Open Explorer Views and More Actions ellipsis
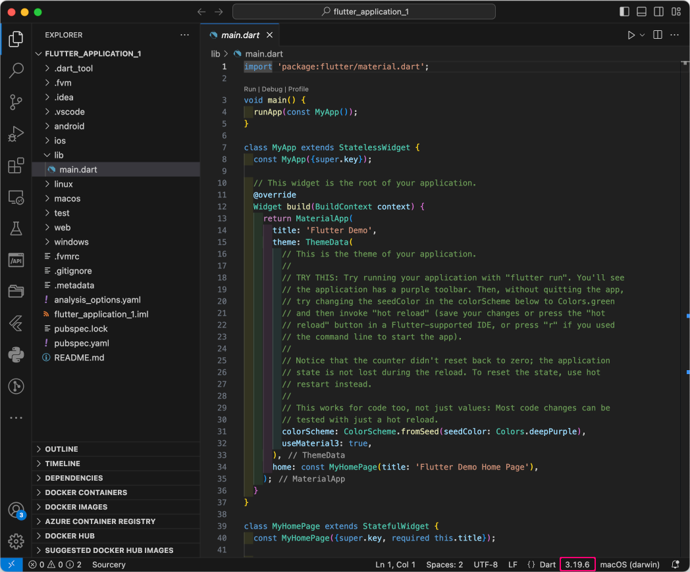Image resolution: width=690 pixels, height=572 pixels. pos(185,35)
